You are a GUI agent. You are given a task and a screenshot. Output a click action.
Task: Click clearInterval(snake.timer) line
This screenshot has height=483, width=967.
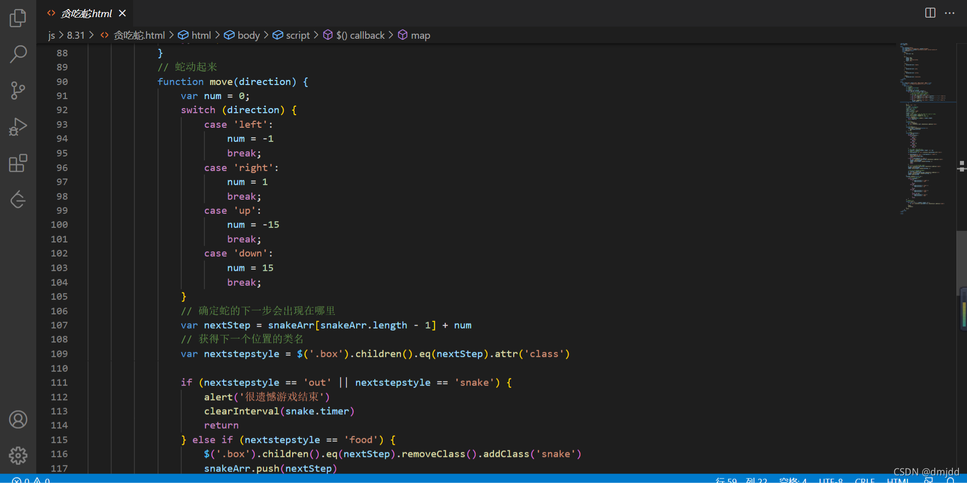pyautogui.click(x=279, y=411)
